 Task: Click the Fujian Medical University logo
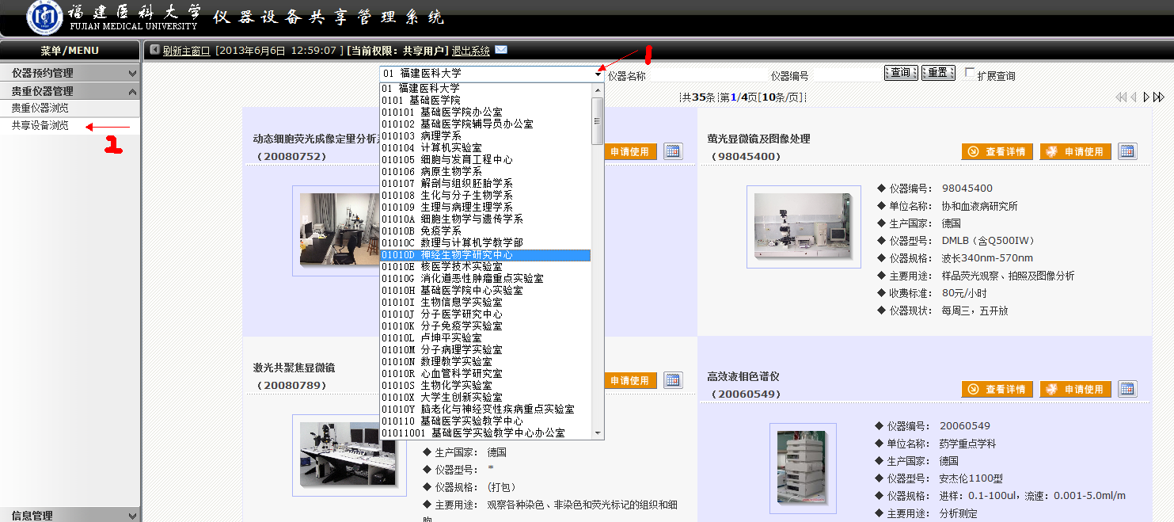[x=45, y=17]
